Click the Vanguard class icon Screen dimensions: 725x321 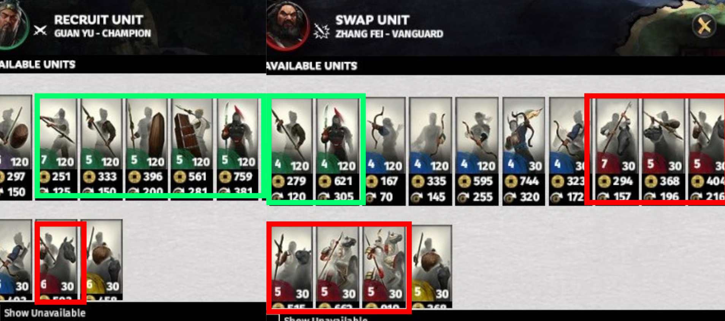click(x=322, y=31)
